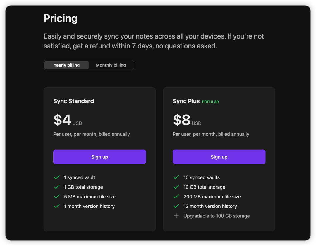Click the Sync Plus plan title

(x=186, y=101)
